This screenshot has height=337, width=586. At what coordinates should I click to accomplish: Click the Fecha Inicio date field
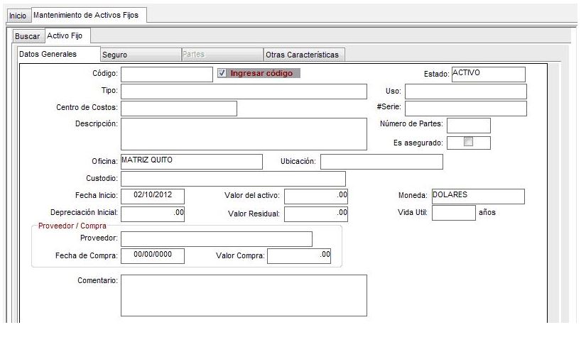point(152,196)
